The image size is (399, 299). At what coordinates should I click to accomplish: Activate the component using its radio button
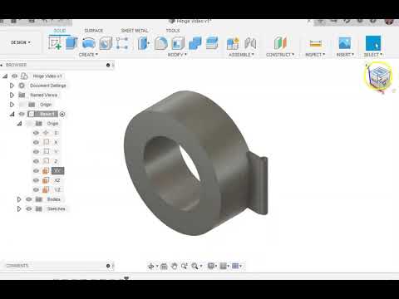point(62,114)
